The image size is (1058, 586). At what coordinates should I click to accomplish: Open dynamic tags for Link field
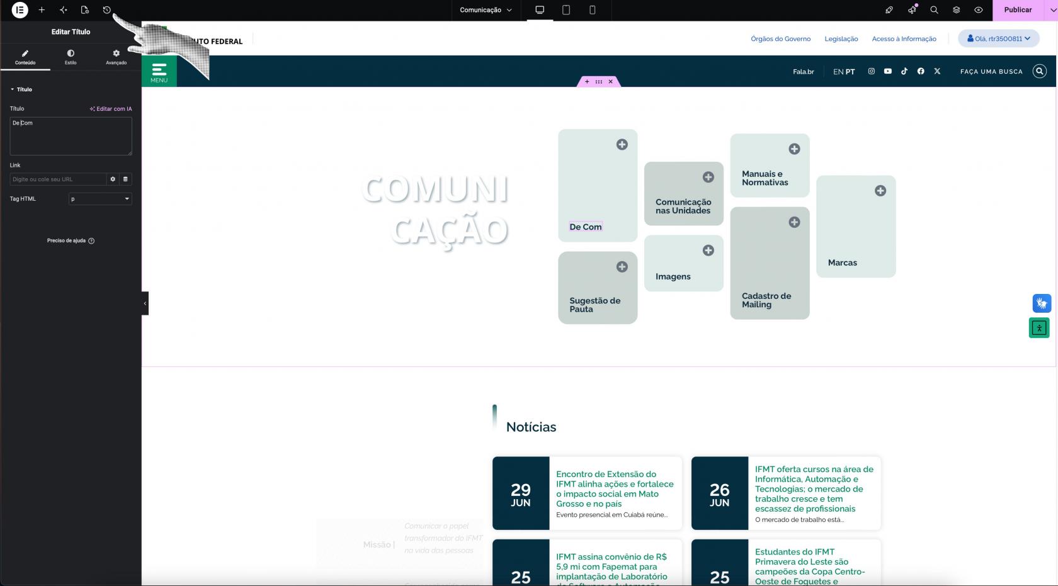pos(125,179)
